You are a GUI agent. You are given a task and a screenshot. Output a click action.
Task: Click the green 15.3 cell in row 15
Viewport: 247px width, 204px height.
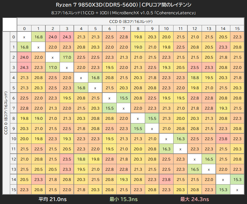(223, 189)
